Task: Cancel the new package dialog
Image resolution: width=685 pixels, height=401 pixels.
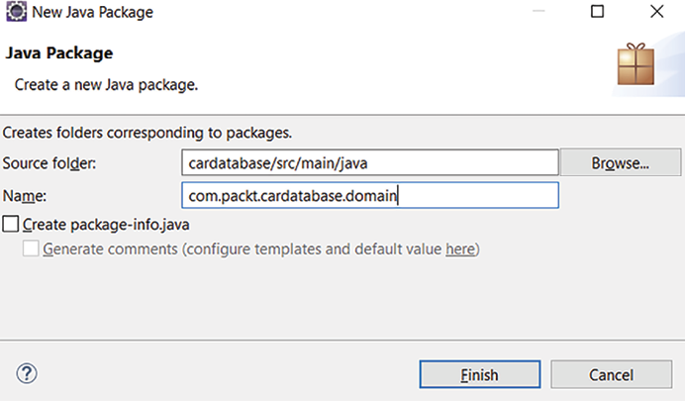Action: click(611, 375)
